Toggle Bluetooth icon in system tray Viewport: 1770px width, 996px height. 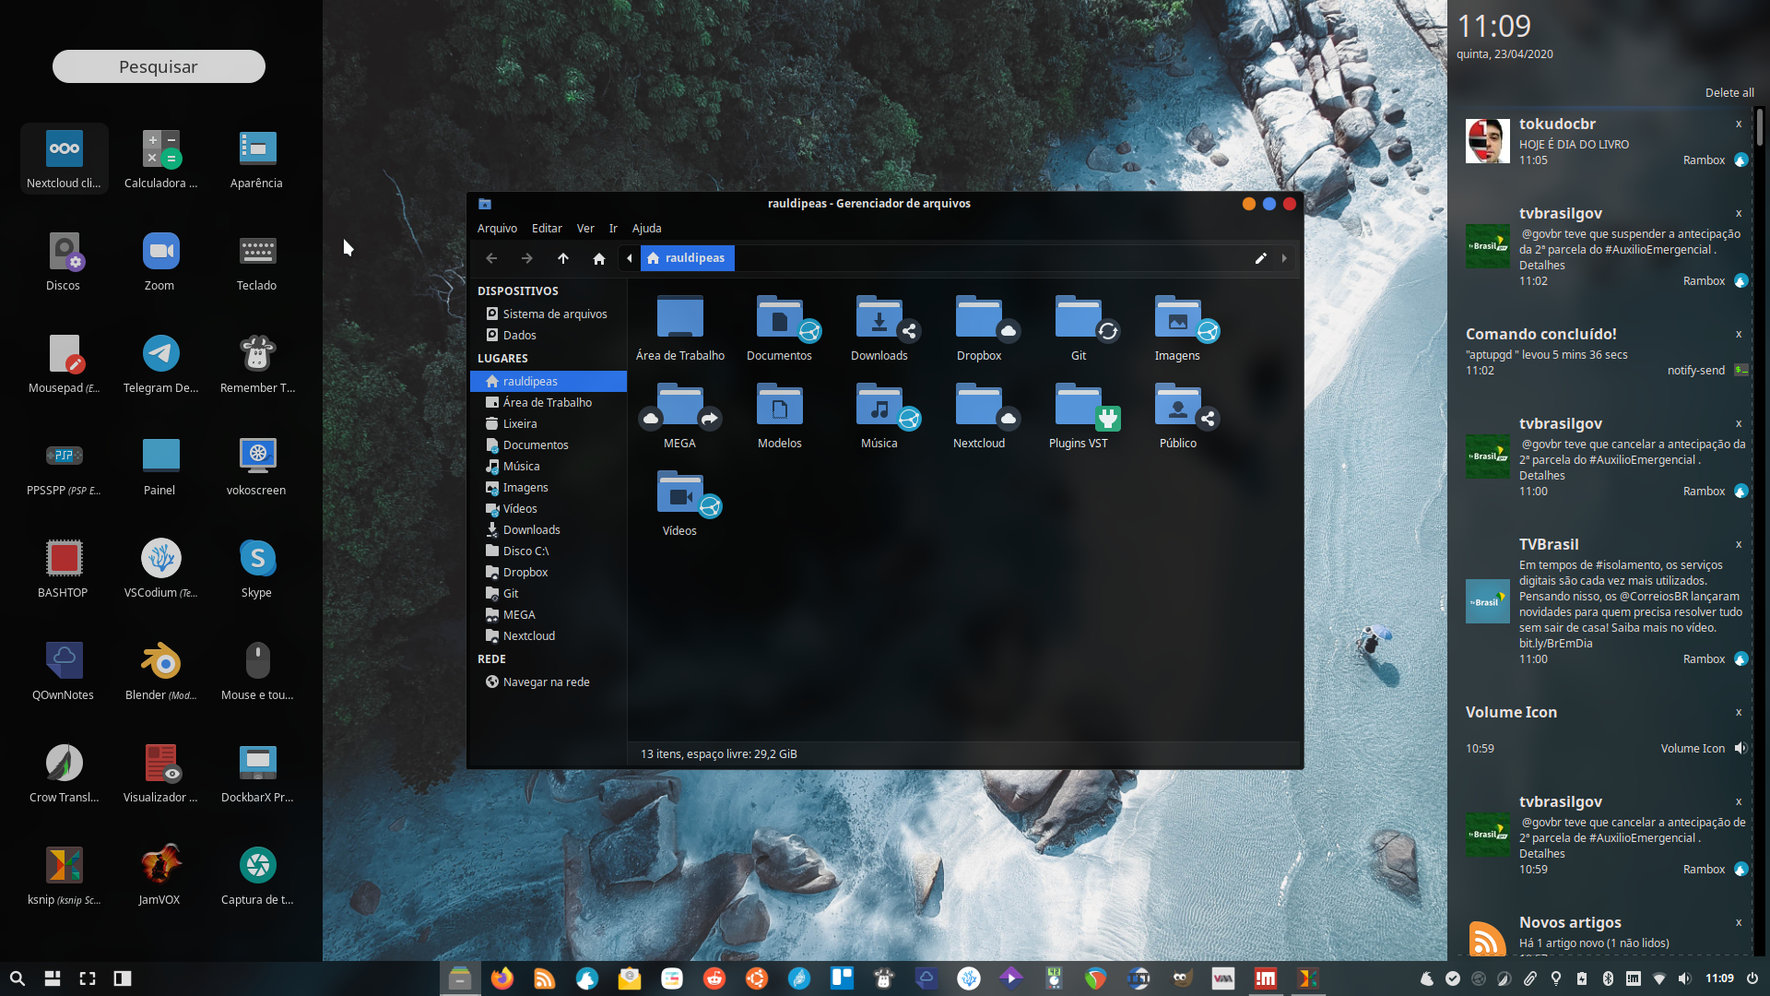point(1608,978)
